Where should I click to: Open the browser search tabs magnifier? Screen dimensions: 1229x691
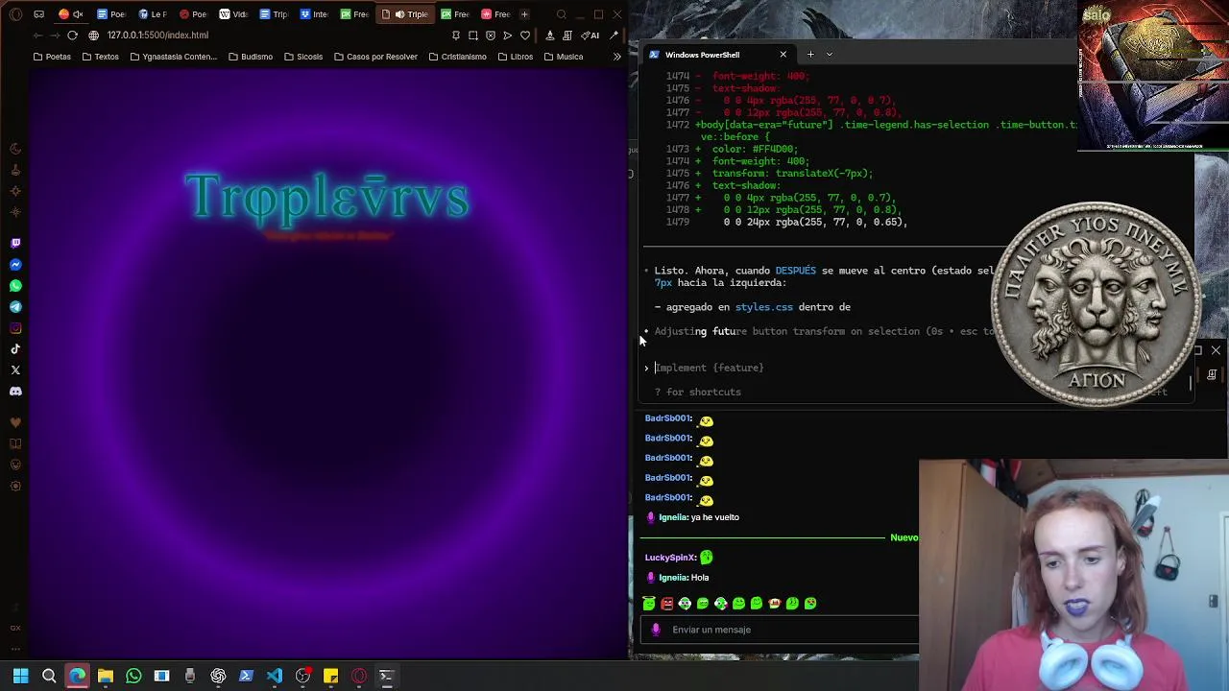[562, 14]
